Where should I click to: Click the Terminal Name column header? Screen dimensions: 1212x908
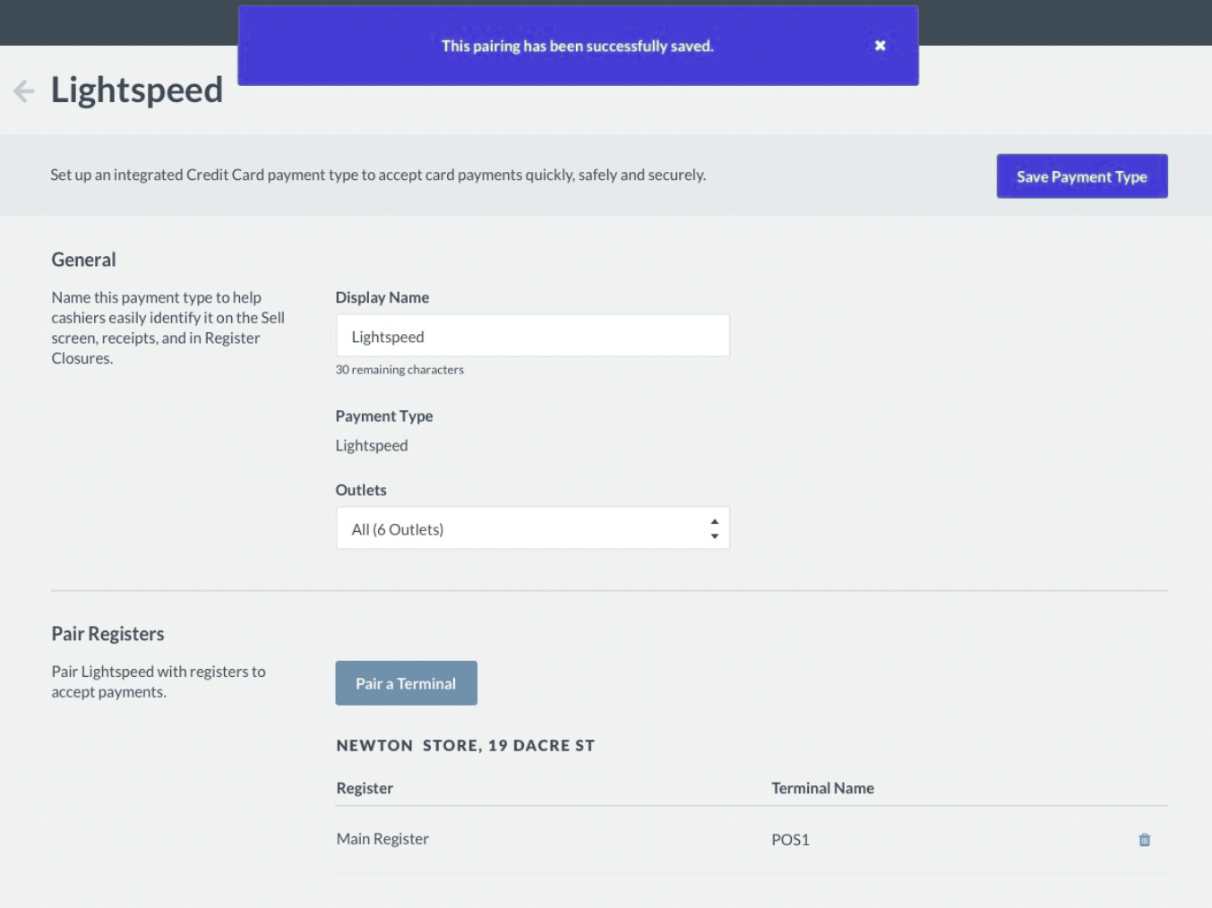click(822, 787)
